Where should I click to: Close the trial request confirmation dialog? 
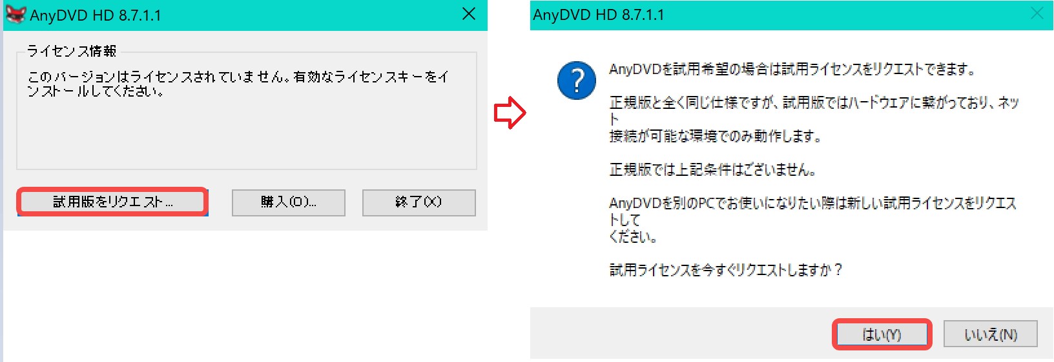point(1037,14)
